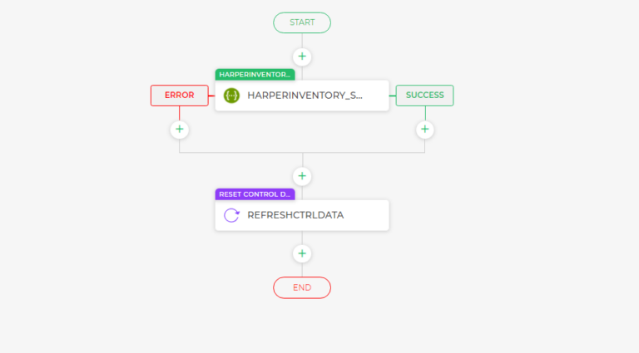Select the HARPERINVENTORY_S... node text

tap(305, 96)
